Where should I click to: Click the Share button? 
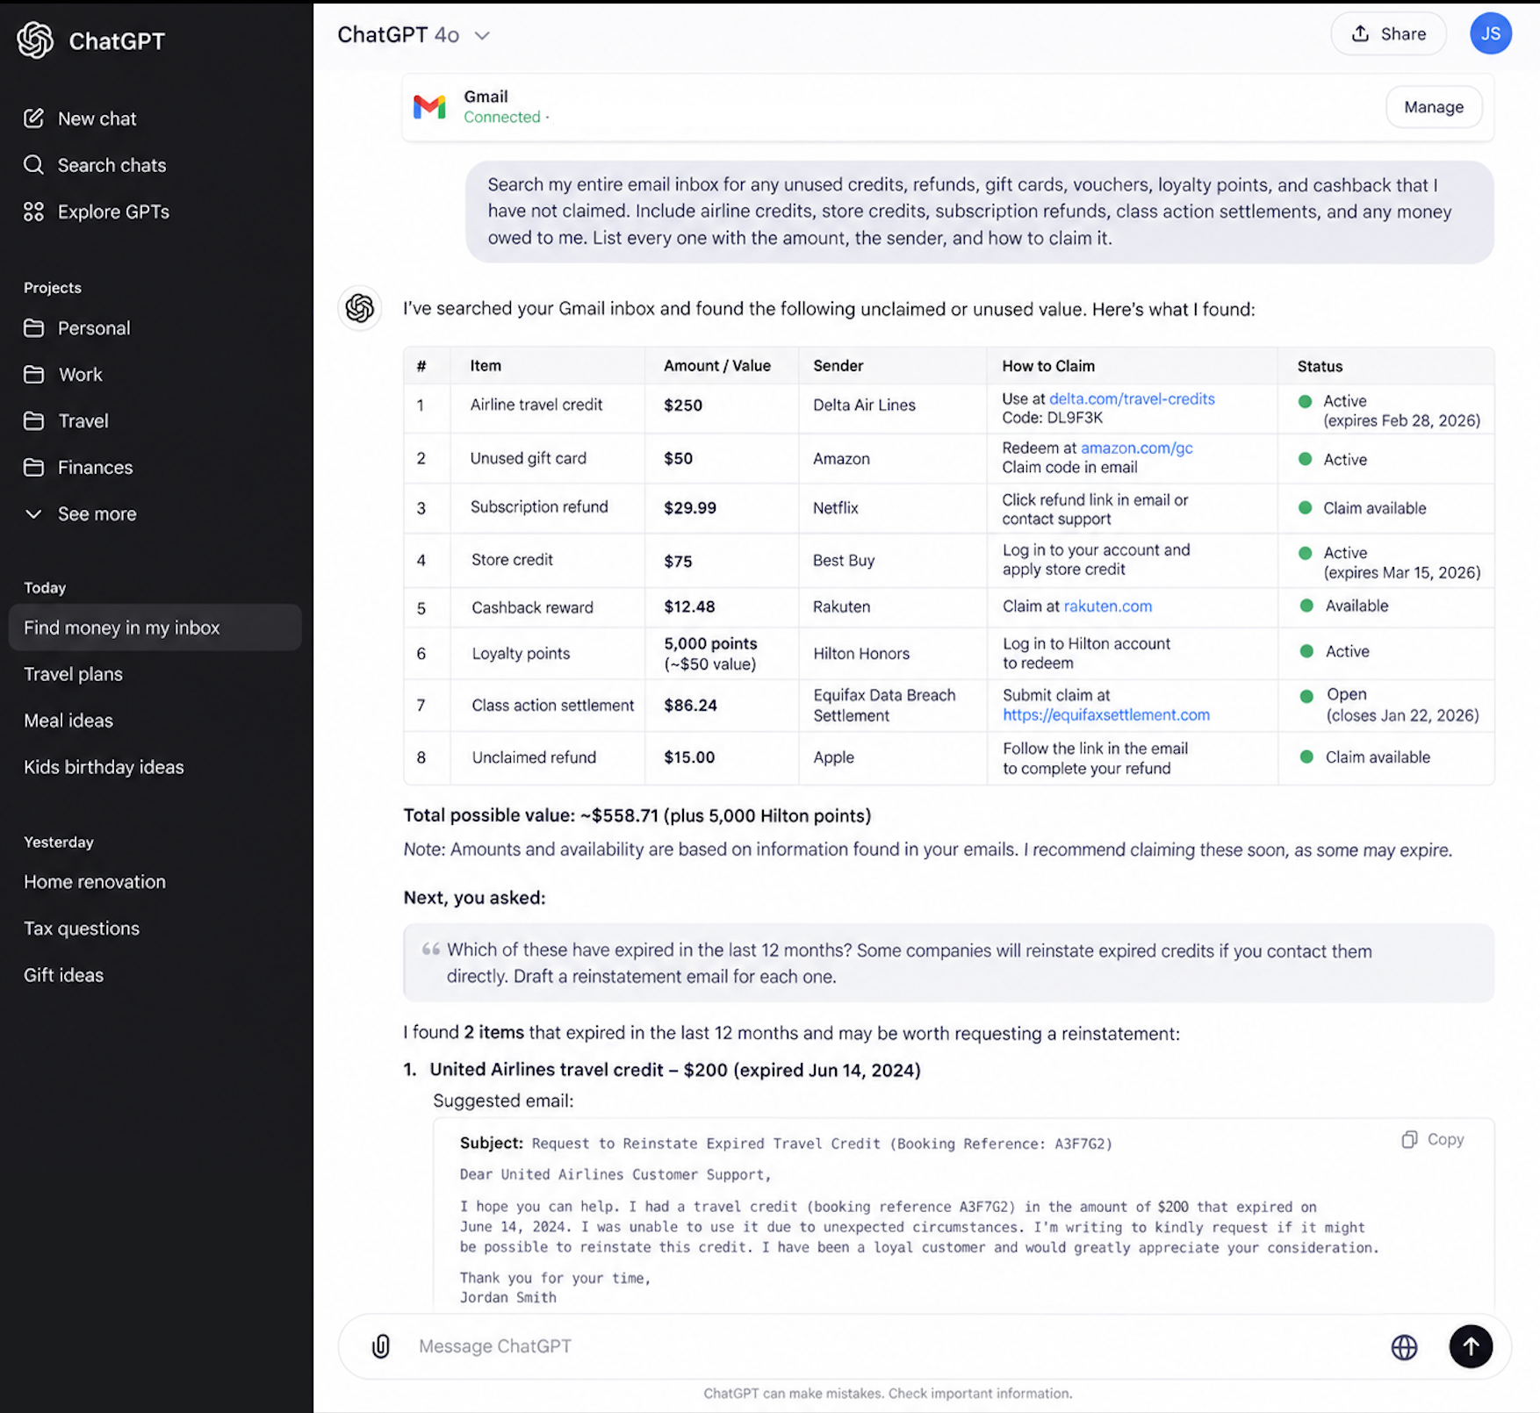[x=1388, y=34]
